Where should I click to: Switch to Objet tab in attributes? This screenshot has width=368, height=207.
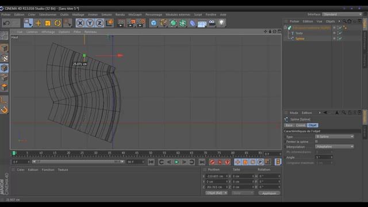coord(312,125)
